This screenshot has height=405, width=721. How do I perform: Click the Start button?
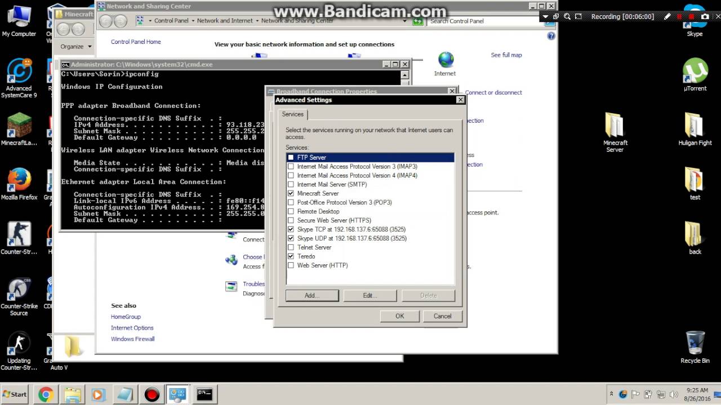click(15, 394)
